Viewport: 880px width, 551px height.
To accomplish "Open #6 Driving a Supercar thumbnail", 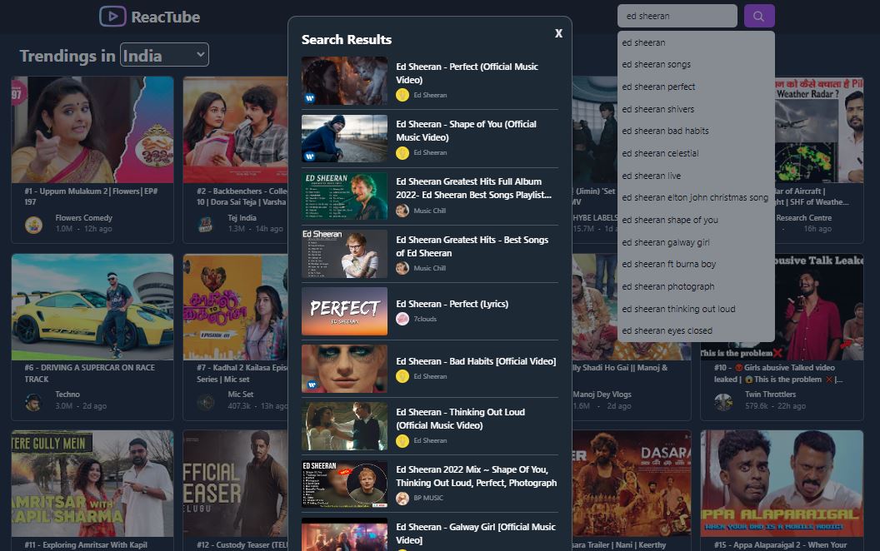I will [x=92, y=306].
